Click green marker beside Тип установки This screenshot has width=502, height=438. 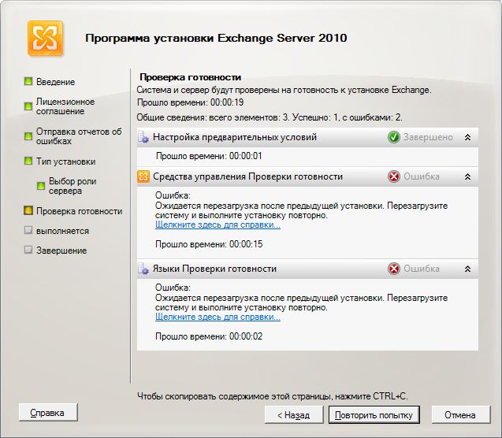[28, 161]
